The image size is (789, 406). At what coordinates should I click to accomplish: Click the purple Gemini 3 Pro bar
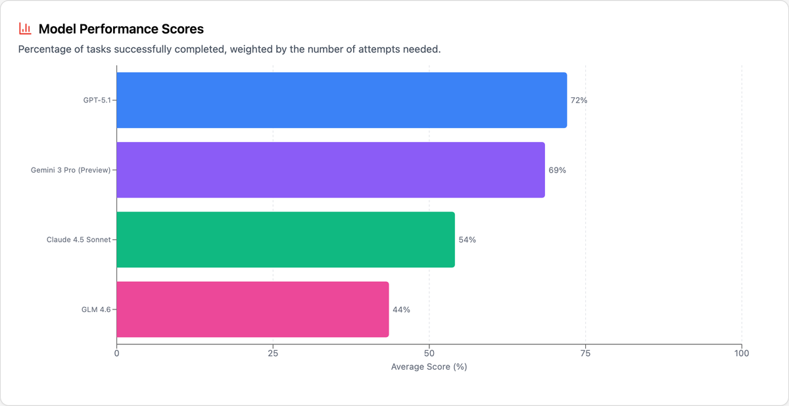pos(330,170)
